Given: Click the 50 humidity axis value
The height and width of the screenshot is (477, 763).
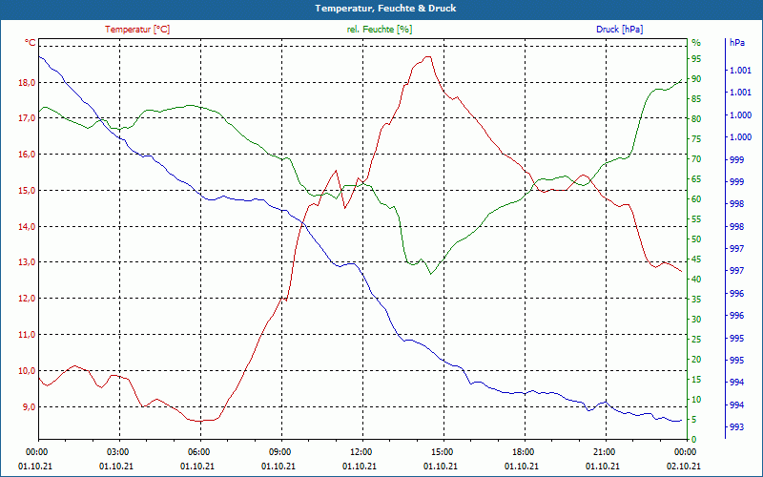Looking at the screenshot, I should pyautogui.click(x=696, y=239).
